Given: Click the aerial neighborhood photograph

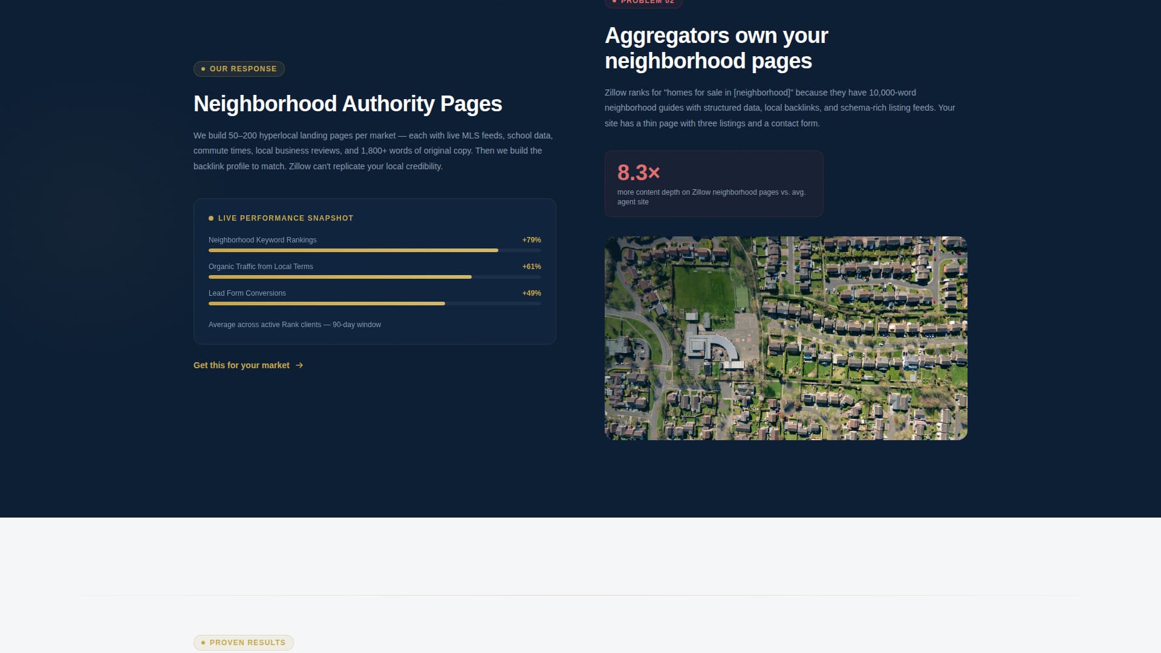Looking at the screenshot, I should coord(785,337).
